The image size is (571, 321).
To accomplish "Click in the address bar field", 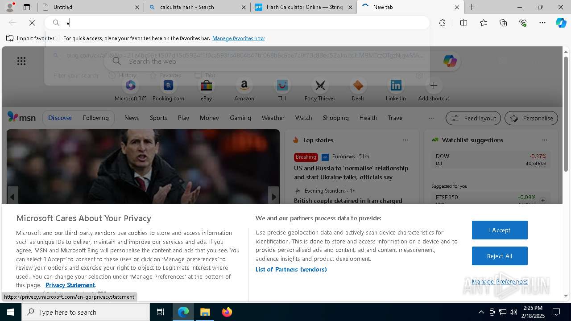I will pos(237,23).
